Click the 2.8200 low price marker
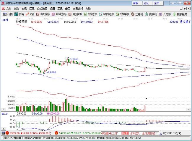 [52, 72]
